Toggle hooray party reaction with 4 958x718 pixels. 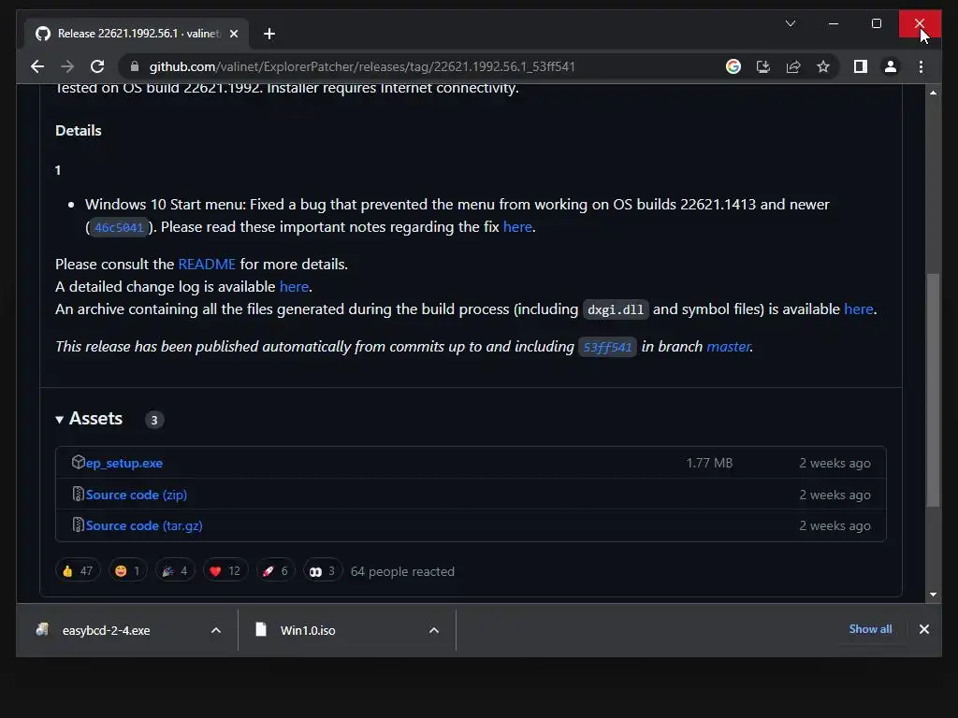pyautogui.click(x=175, y=571)
